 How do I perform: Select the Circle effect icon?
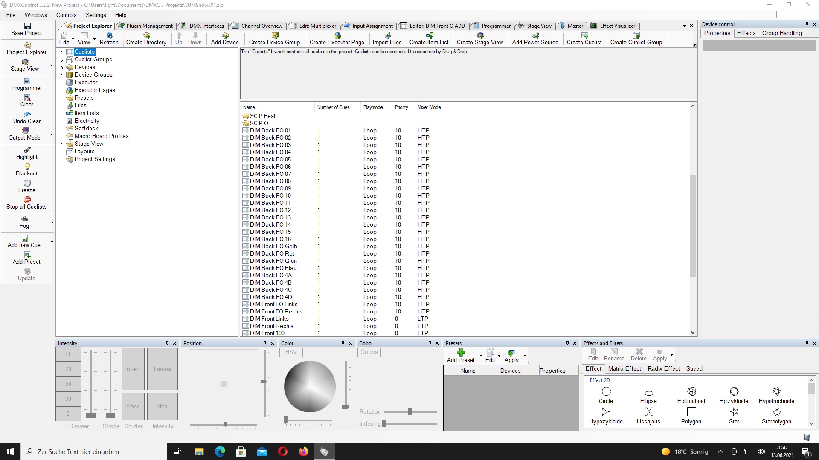[x=606, y=391]
